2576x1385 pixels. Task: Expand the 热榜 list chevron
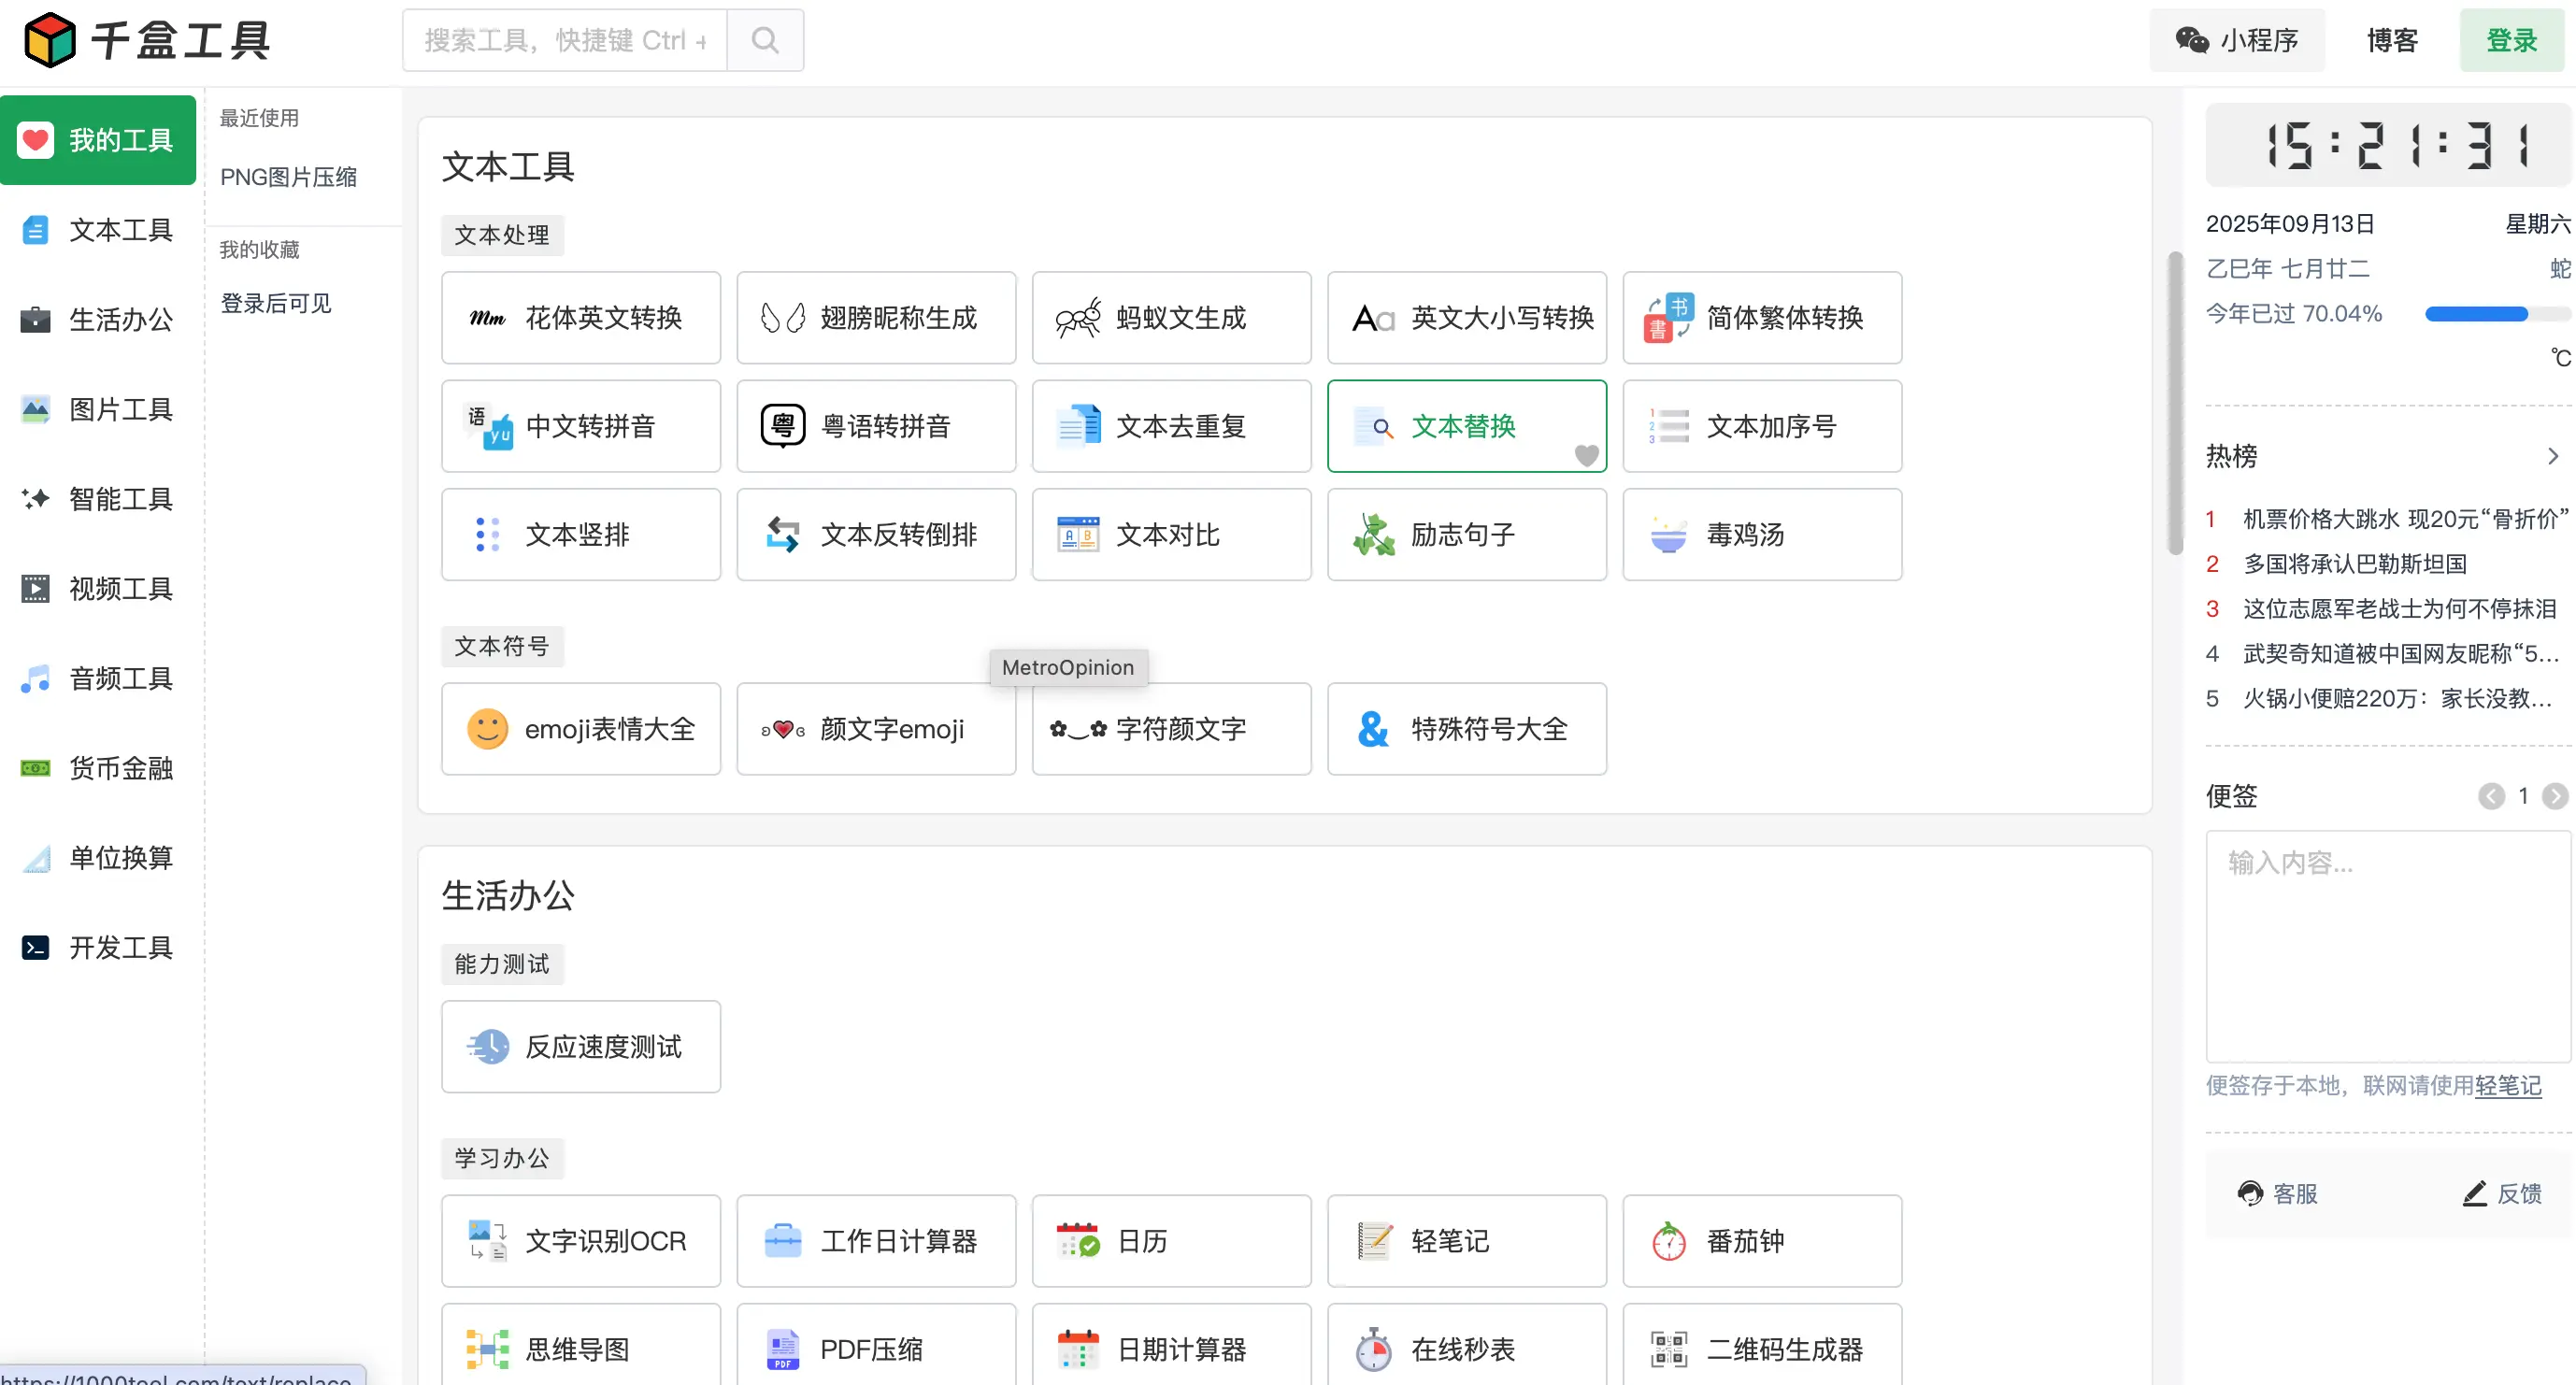[2553, 456]
